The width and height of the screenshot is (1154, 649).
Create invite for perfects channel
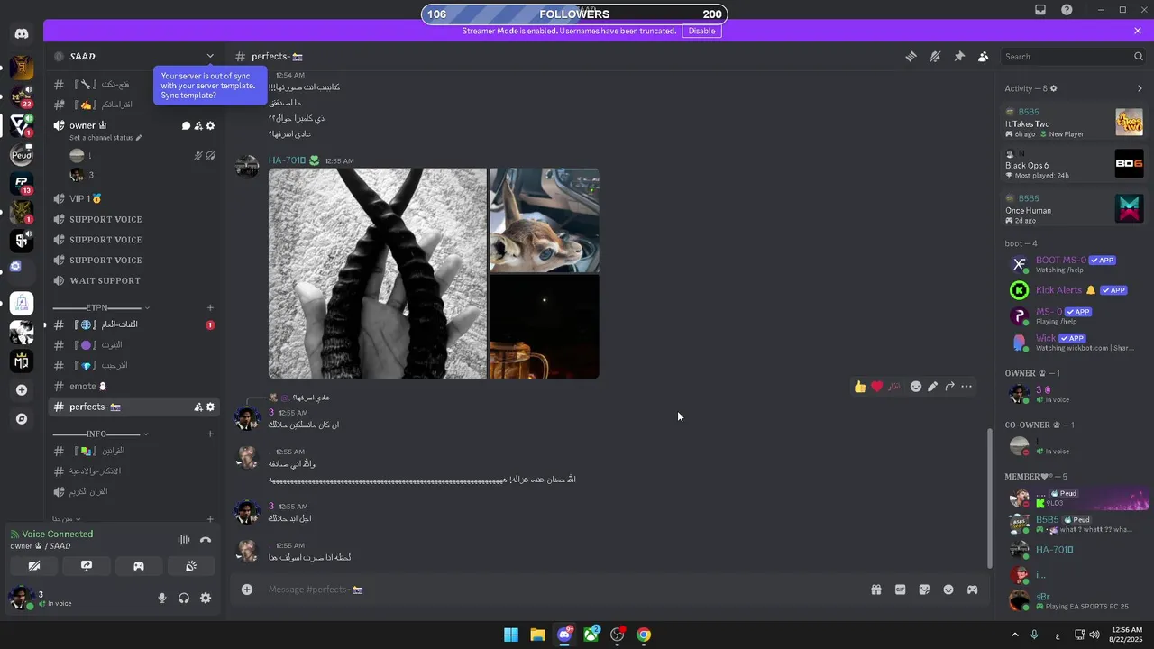(x=198, y=407)
